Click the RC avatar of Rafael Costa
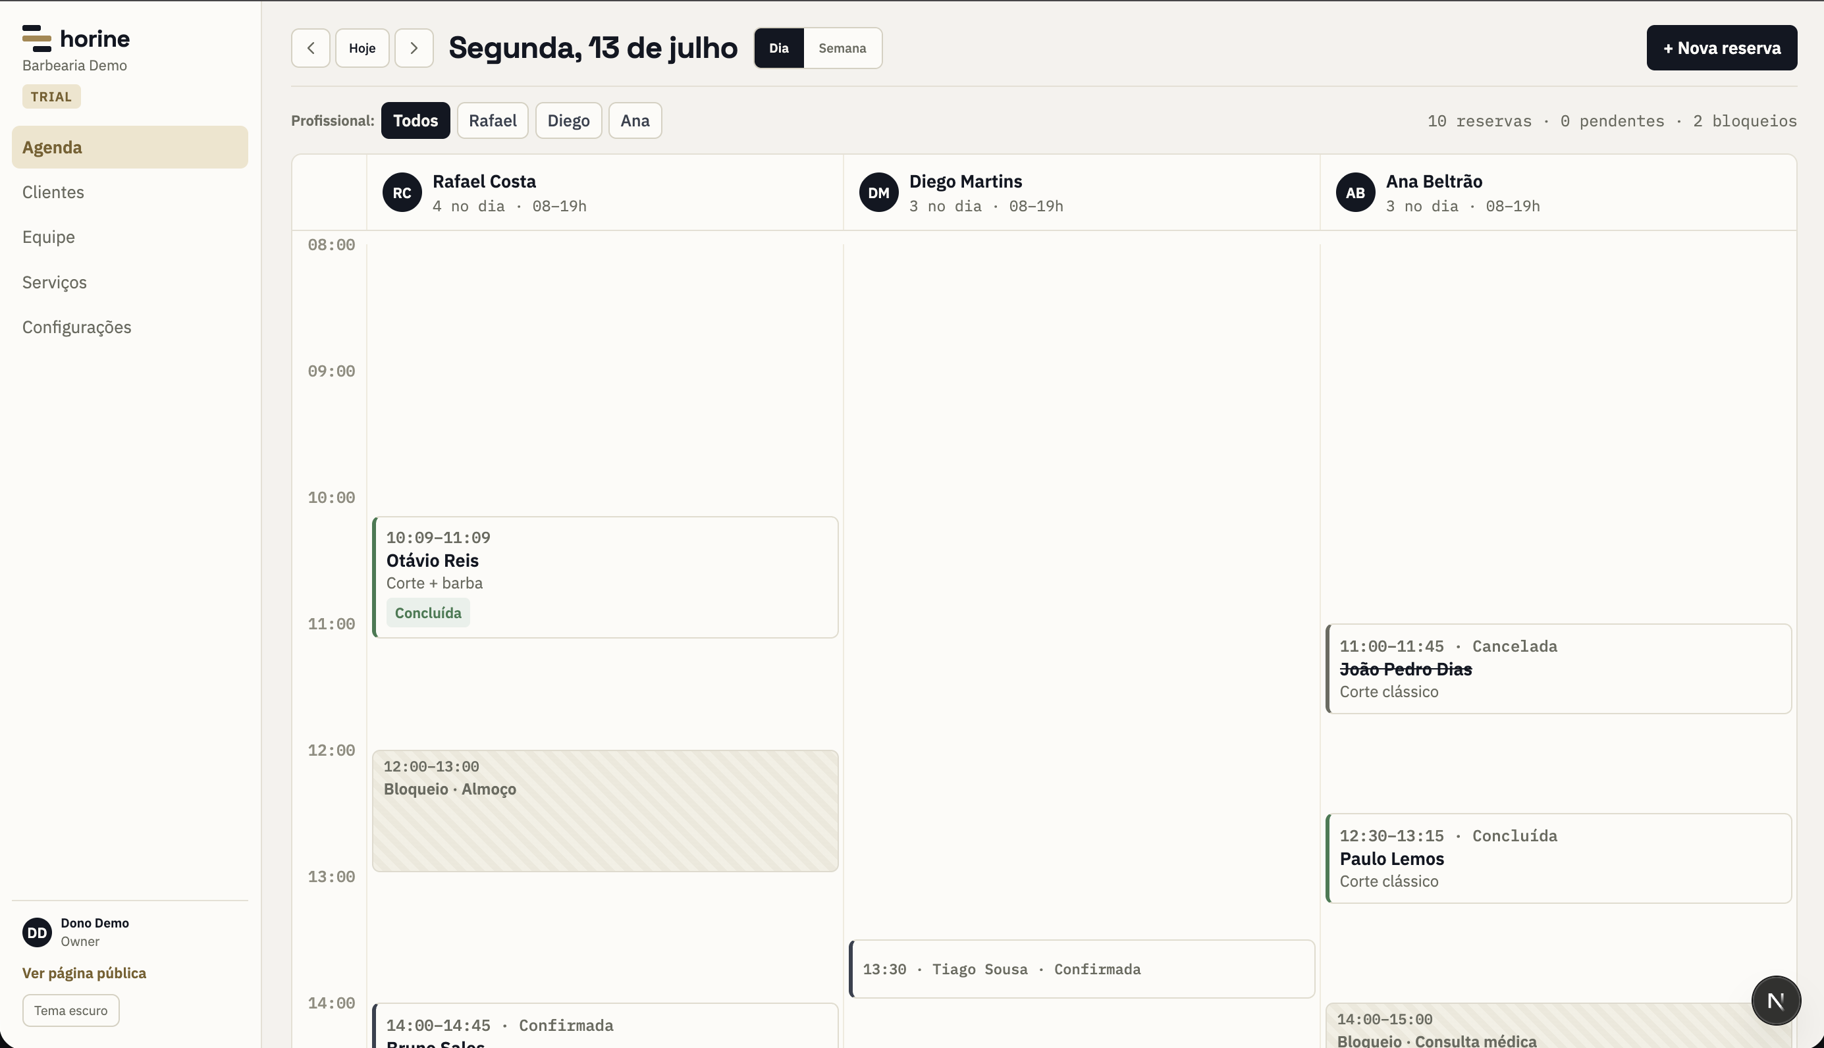Viewport: 1824px width, 1048px height. pyautogui.click(x=402, y=192)
